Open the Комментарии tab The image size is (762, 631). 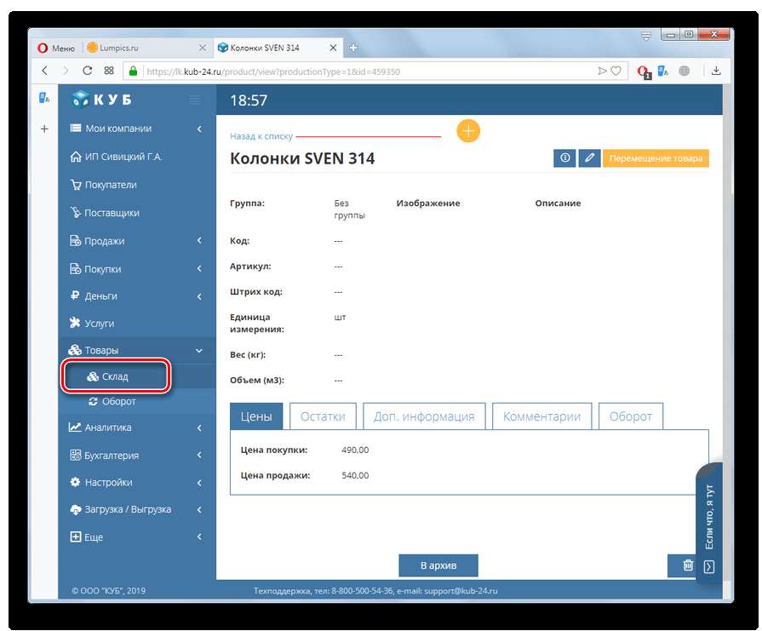click(541, 416)
